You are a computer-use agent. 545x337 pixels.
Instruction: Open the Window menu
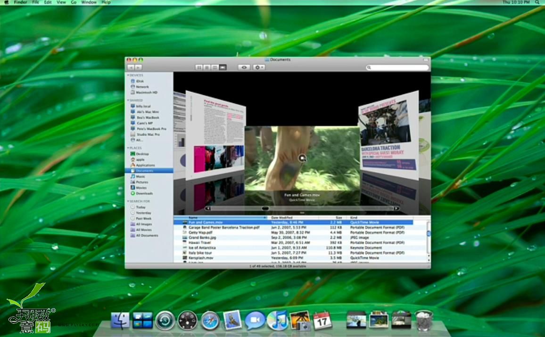coord(89,2)
